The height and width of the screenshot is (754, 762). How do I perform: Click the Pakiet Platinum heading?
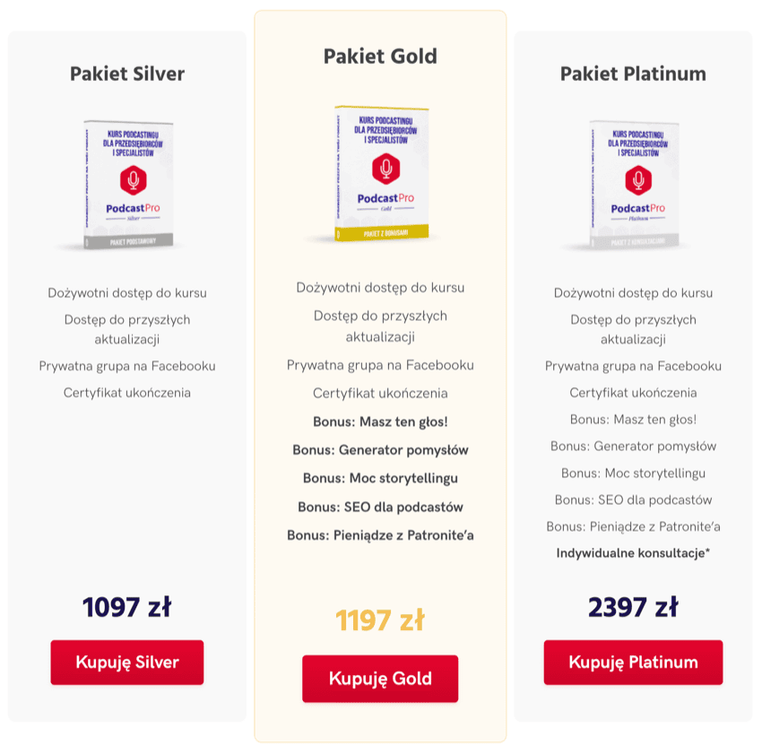click(x=633, y=74)
